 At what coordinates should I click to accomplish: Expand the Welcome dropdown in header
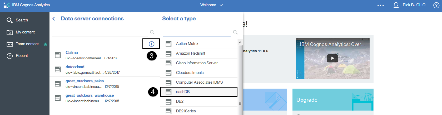[211, 5]
